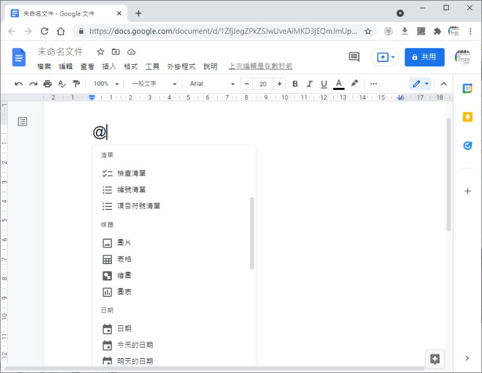Open the zoom 100% dropdown

[106, 84]
